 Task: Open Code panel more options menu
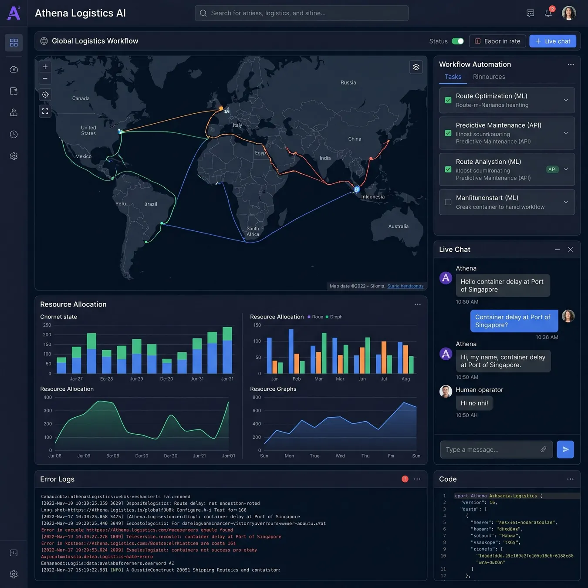[x=570, y=479]
